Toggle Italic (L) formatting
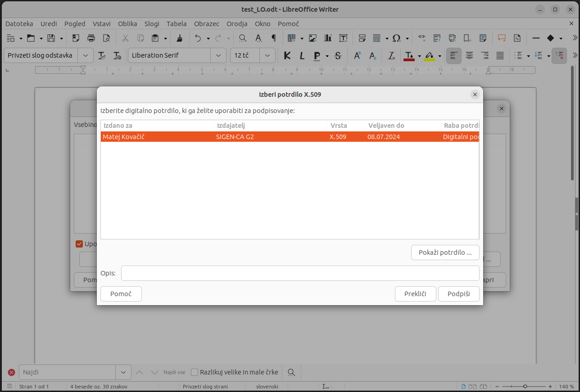Viewport: 580px width, 392px height. point(302,56)
